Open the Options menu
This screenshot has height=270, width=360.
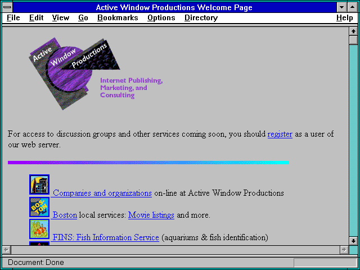coord(161,17)
